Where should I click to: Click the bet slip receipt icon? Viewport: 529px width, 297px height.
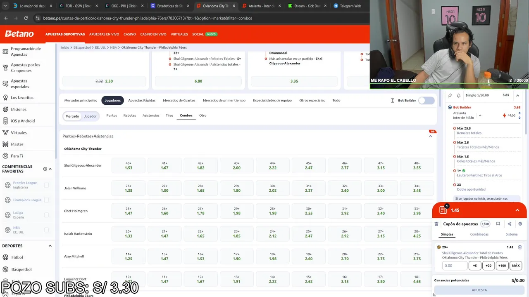pyautogui.click(x=443, y=210)
